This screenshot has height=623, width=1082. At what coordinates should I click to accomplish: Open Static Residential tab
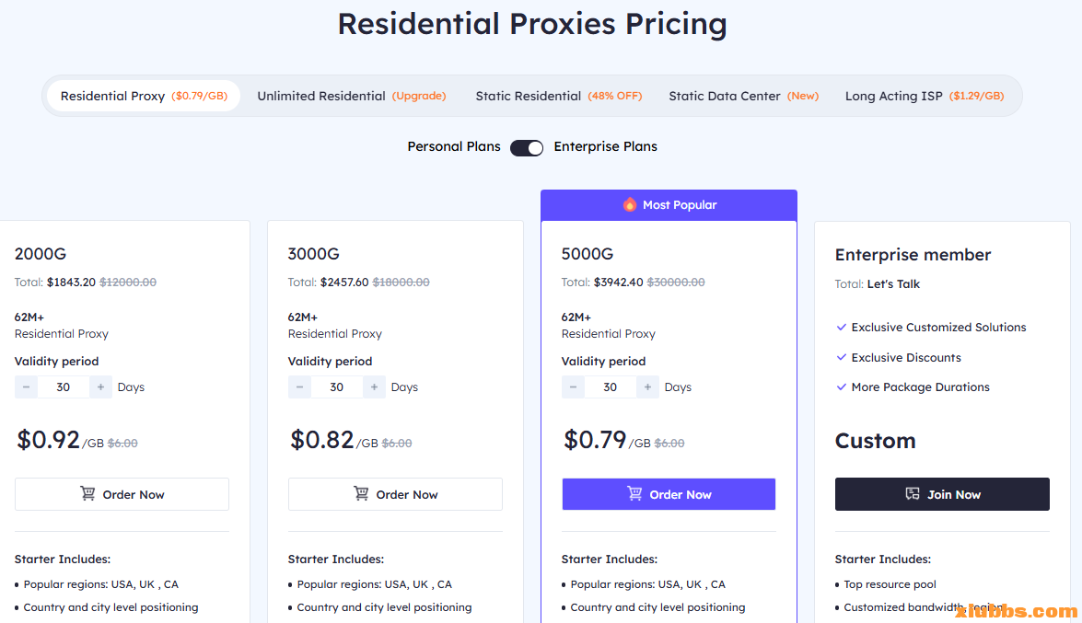coord(558,96)
